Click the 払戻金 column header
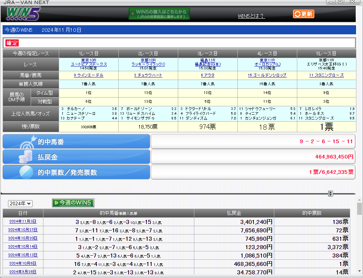This screenshot has width=363, height=278. tap(234, 213)
